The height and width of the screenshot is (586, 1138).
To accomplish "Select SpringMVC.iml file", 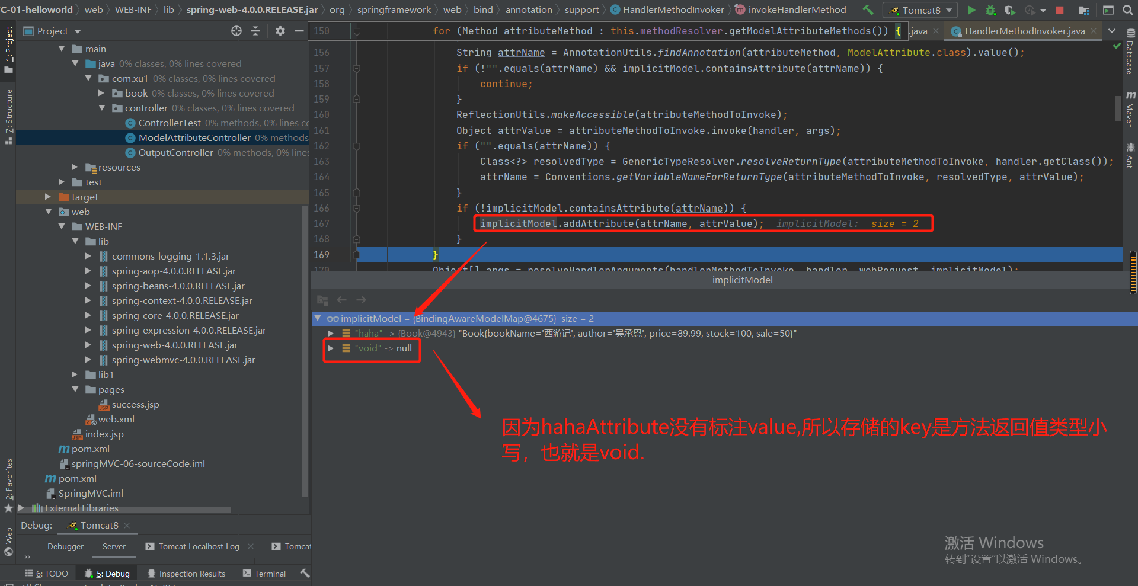I will click(x=91, y=493).
